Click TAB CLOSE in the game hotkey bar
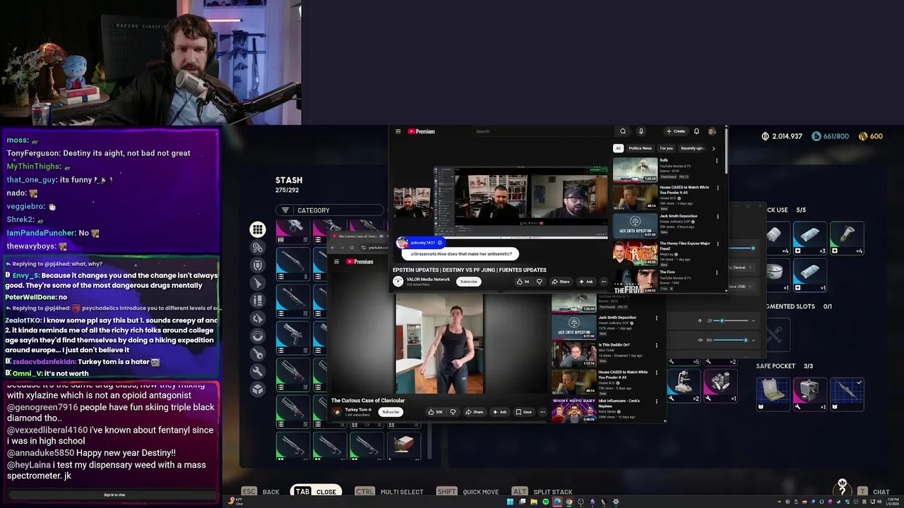This screenshot has width=904, height=508. tap(316, 492)
